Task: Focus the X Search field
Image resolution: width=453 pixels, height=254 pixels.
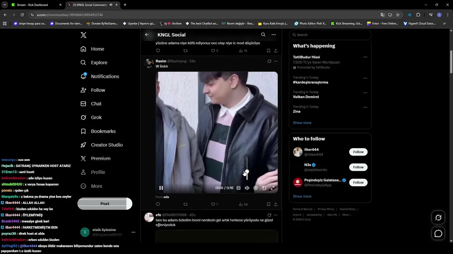Action: tap(330, 35)
